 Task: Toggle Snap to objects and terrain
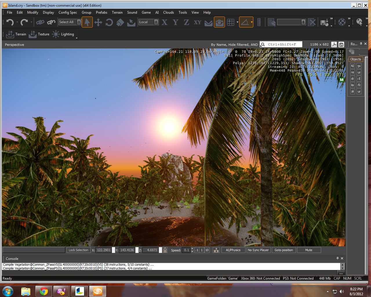[x=219, y=22]
